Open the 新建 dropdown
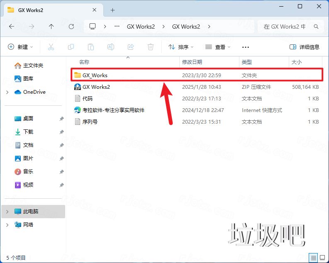 tap(20, 47)
